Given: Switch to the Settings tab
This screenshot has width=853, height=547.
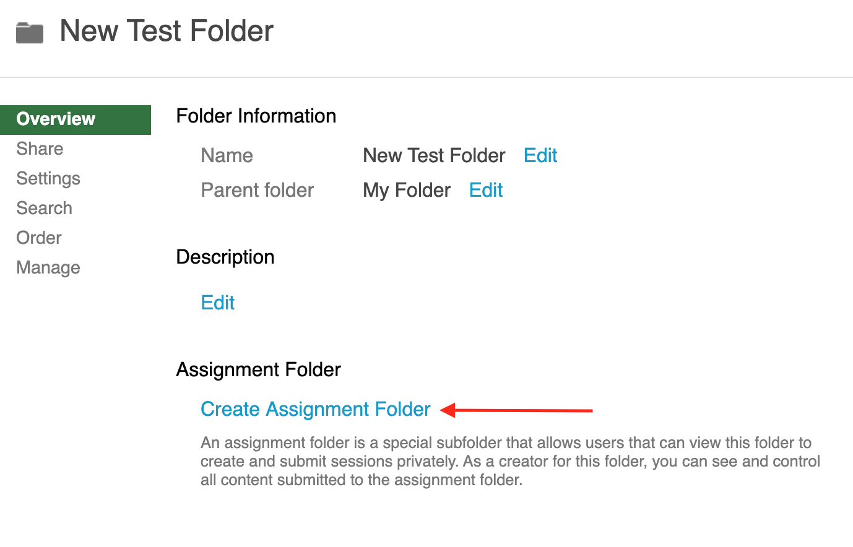Looking at the screenshot, I should click(48, 178).
